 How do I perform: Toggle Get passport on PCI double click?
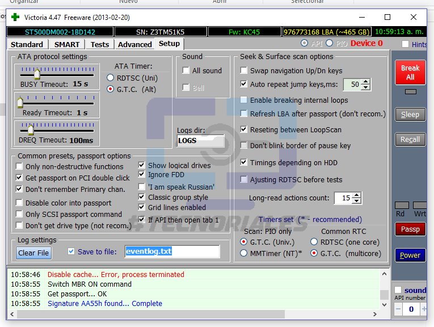point(19,178)
